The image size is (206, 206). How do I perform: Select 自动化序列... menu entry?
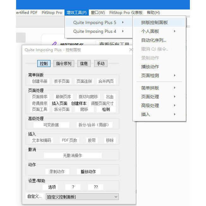(159, 40)
